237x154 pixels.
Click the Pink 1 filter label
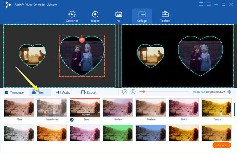[x=184, y=120]
